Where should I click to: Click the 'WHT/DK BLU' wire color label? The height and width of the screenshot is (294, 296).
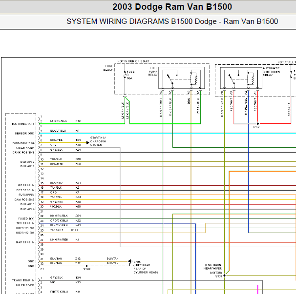(x=59, y=292)
